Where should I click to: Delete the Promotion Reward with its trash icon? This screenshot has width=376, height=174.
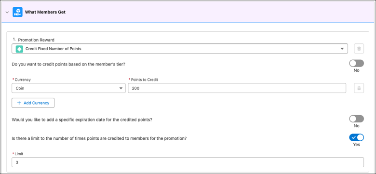359,48
